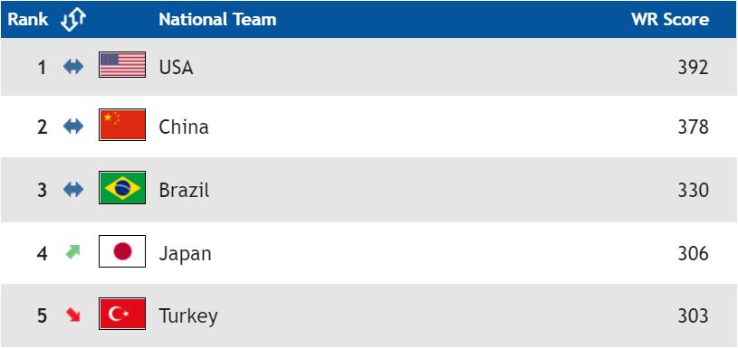Viewport: 738px width, 348px height.
Task: Click Brazil's unchanged rank arrow
Action: click(73, 190)
